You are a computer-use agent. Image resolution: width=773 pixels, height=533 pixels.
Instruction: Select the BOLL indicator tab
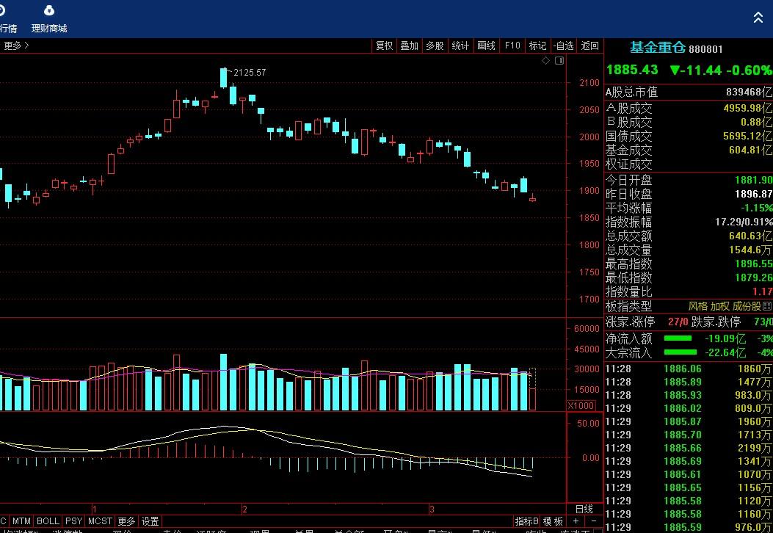pos(48,521)
